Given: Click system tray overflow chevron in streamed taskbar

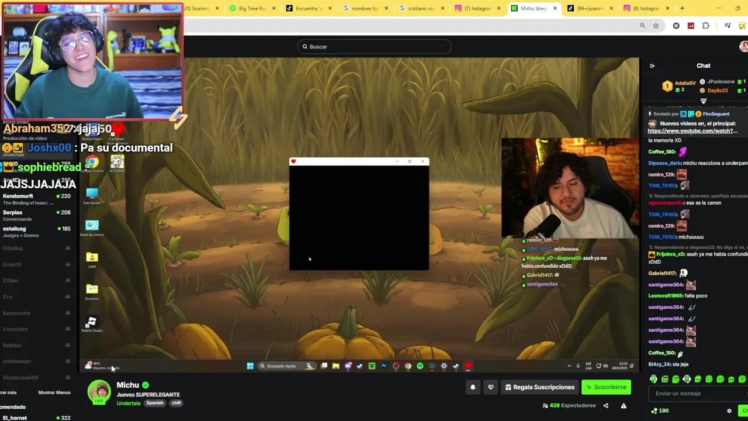Looking at the screenshot, I should coord(569,366).
